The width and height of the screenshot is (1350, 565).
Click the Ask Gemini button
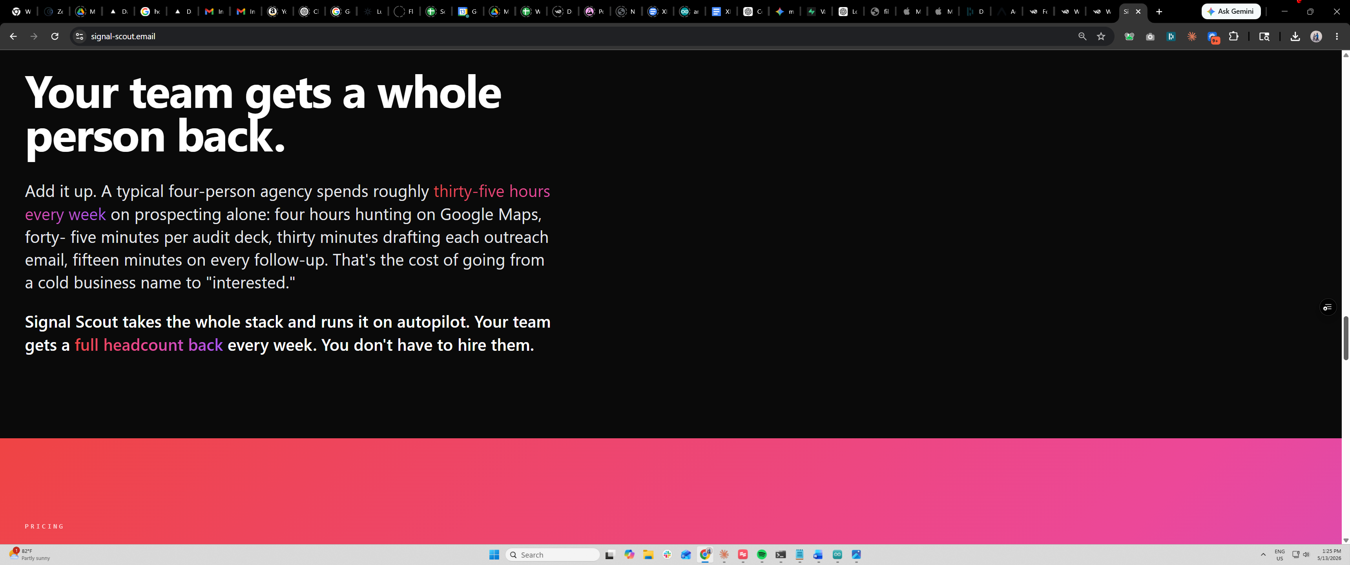coord(1231,11)
